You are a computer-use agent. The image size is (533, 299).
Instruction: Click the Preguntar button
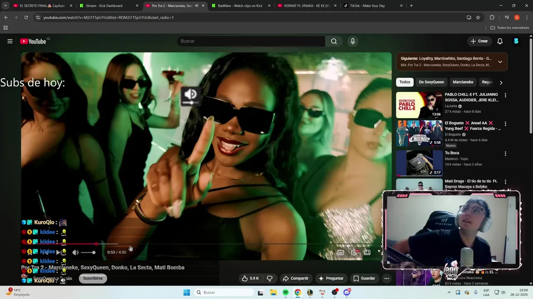(331, 278)
